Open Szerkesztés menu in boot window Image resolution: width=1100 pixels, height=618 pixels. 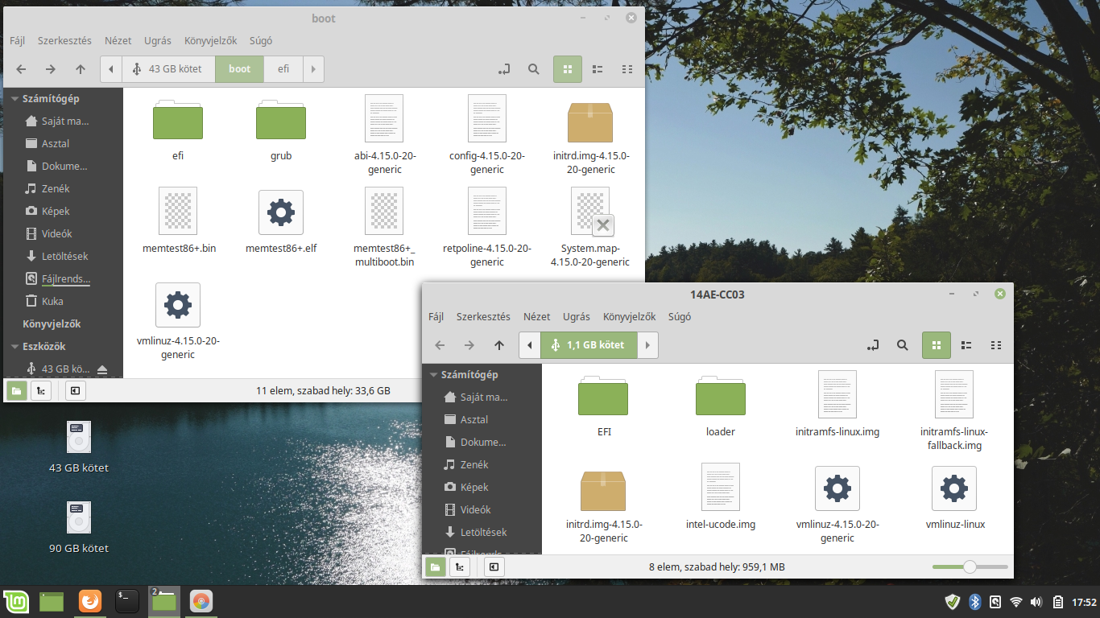64,40
